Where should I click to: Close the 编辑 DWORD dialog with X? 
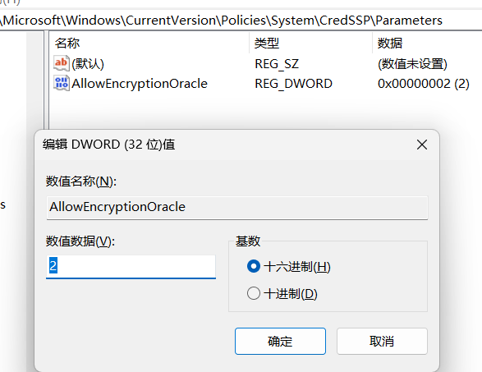(422, 145)
